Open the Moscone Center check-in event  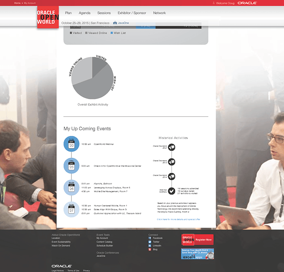(x=117, y=166)
